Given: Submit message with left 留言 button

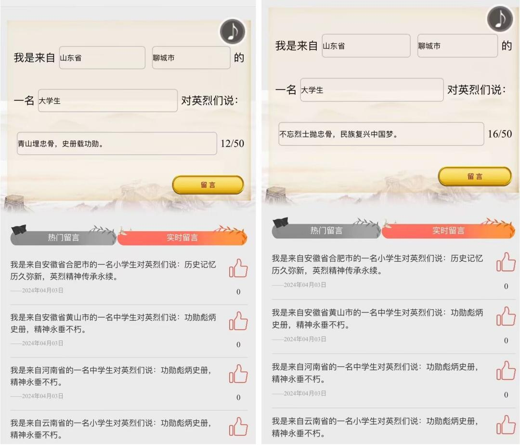Looking at the screenshot, I should tap(208, 185).
